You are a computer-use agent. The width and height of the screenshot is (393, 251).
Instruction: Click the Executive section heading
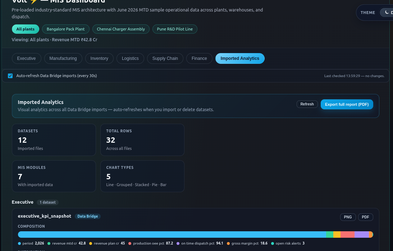(23, 202)
